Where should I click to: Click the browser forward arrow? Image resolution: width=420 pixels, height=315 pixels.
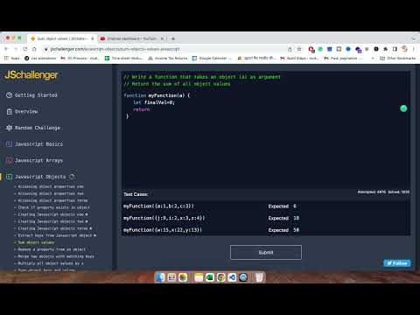tap(16, 49)
